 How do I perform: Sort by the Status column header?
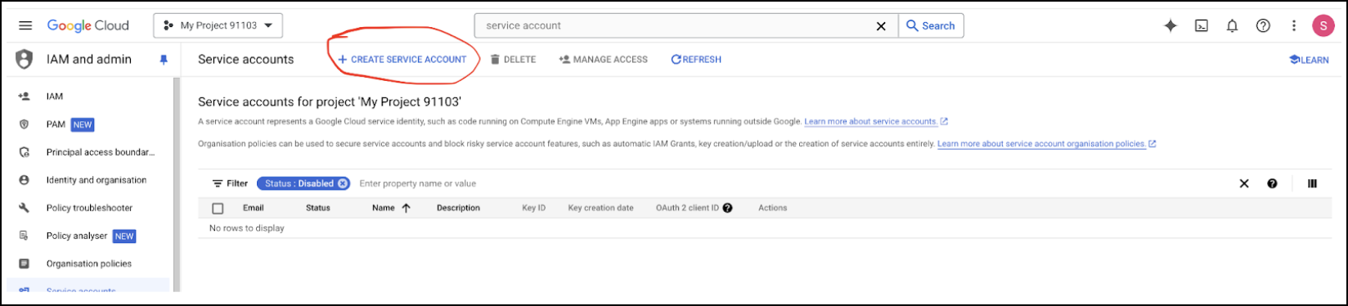point(318,208)
